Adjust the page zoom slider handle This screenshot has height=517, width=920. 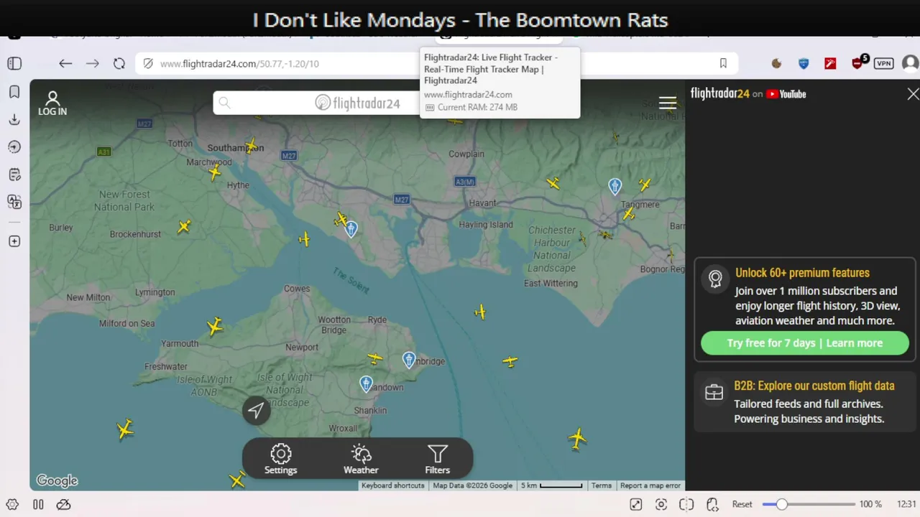(x=781, y=504)
